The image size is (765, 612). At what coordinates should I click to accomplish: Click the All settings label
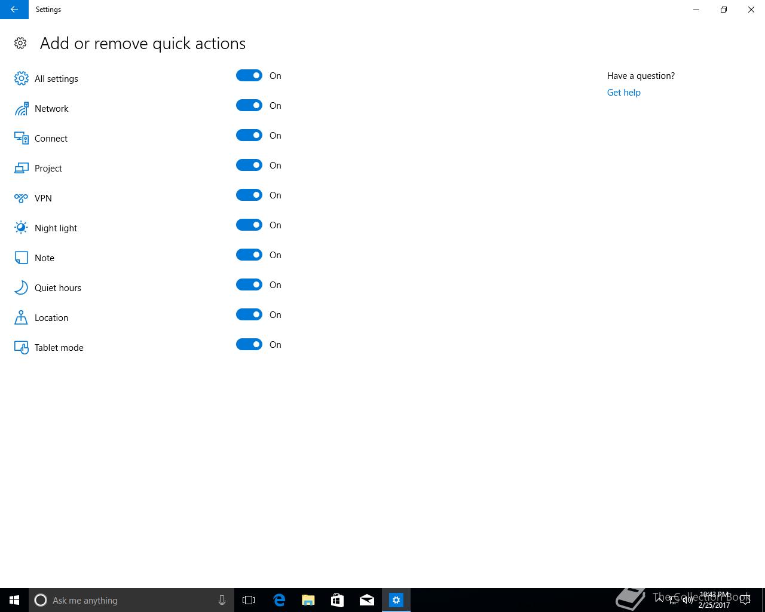pos(56,79)
